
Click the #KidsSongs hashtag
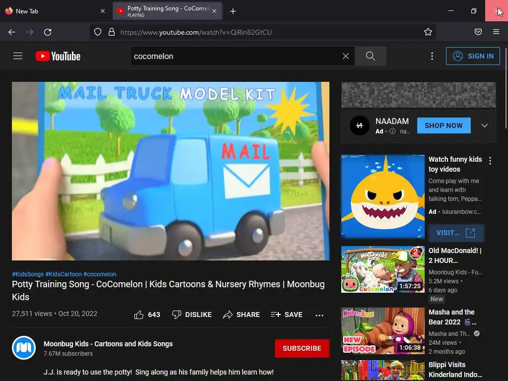click(28, 274)
